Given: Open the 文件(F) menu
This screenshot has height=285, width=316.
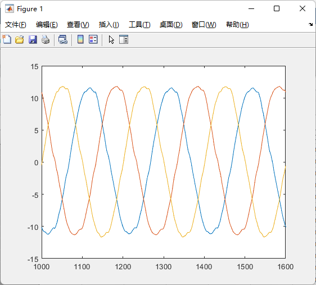Looking at the screenshot, I should [x=16, y=25].
